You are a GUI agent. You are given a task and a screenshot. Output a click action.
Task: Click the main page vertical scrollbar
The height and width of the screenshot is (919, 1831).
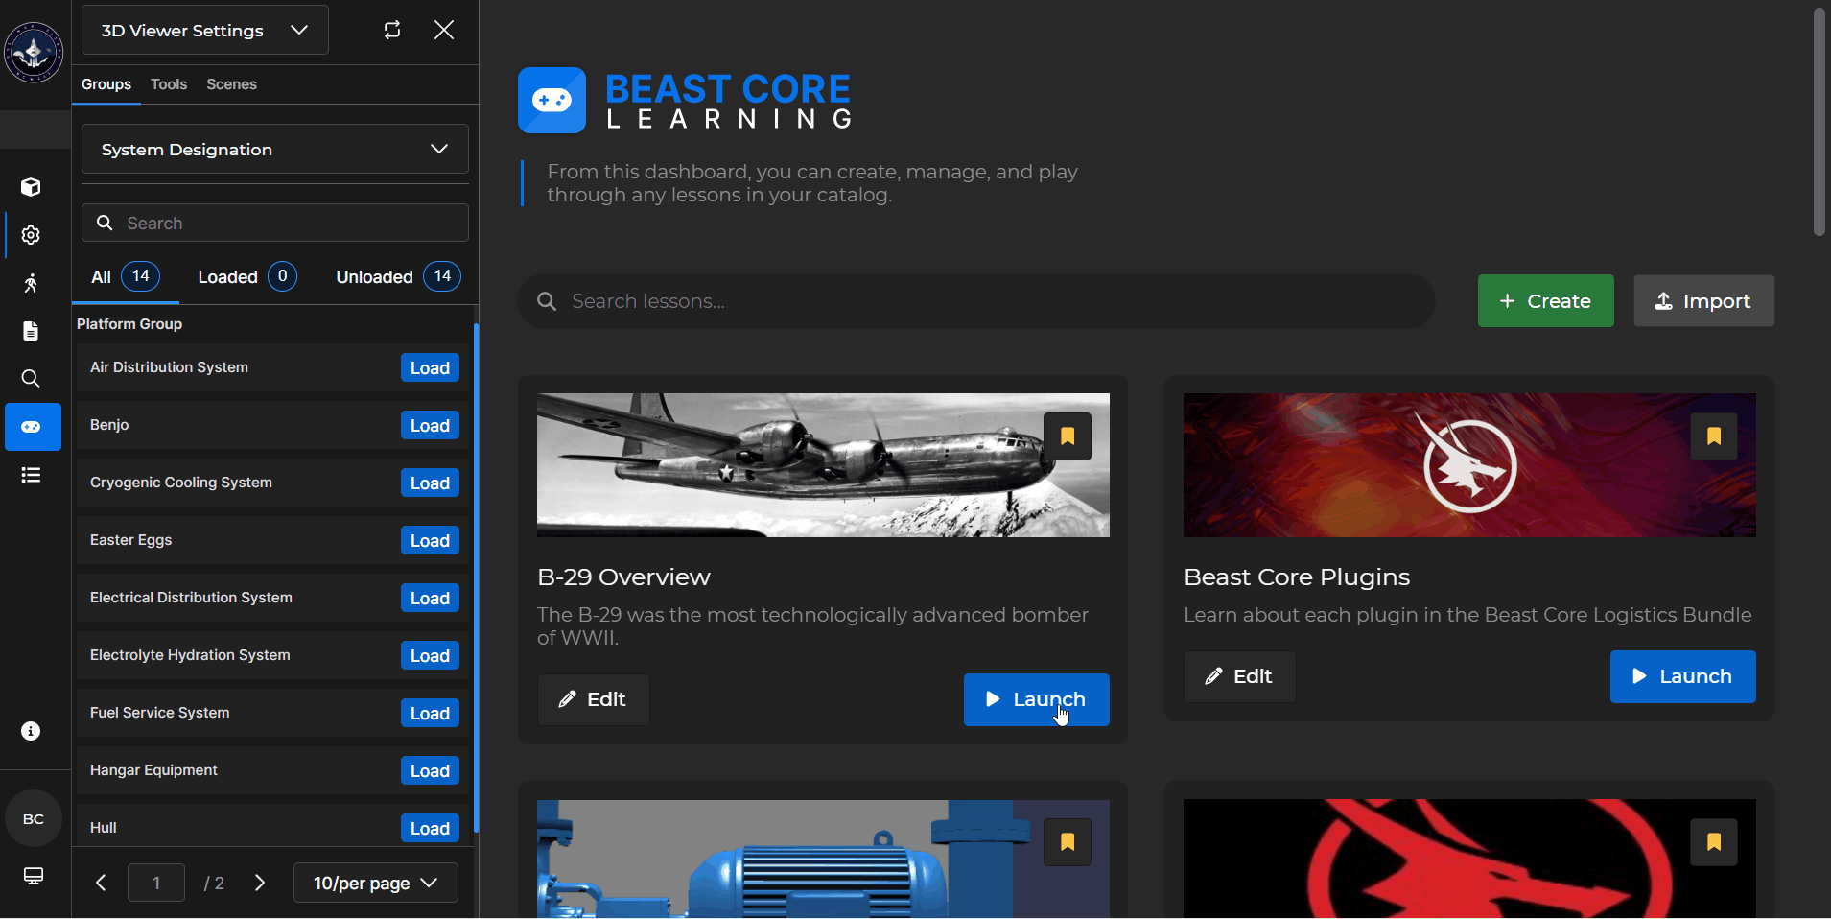[x=1819, y=122]
